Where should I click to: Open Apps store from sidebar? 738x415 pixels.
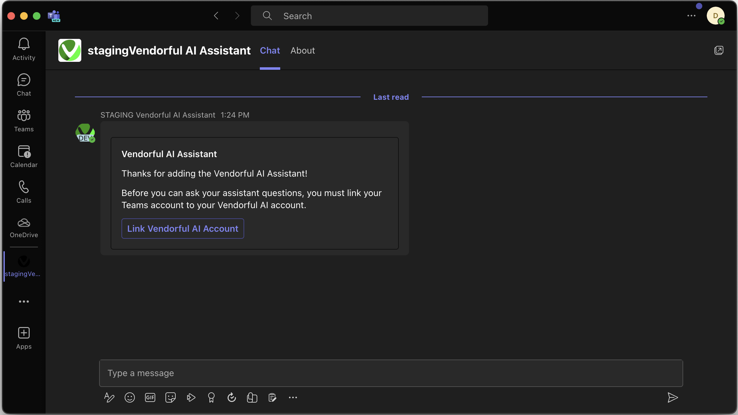[x=24, y=338]
